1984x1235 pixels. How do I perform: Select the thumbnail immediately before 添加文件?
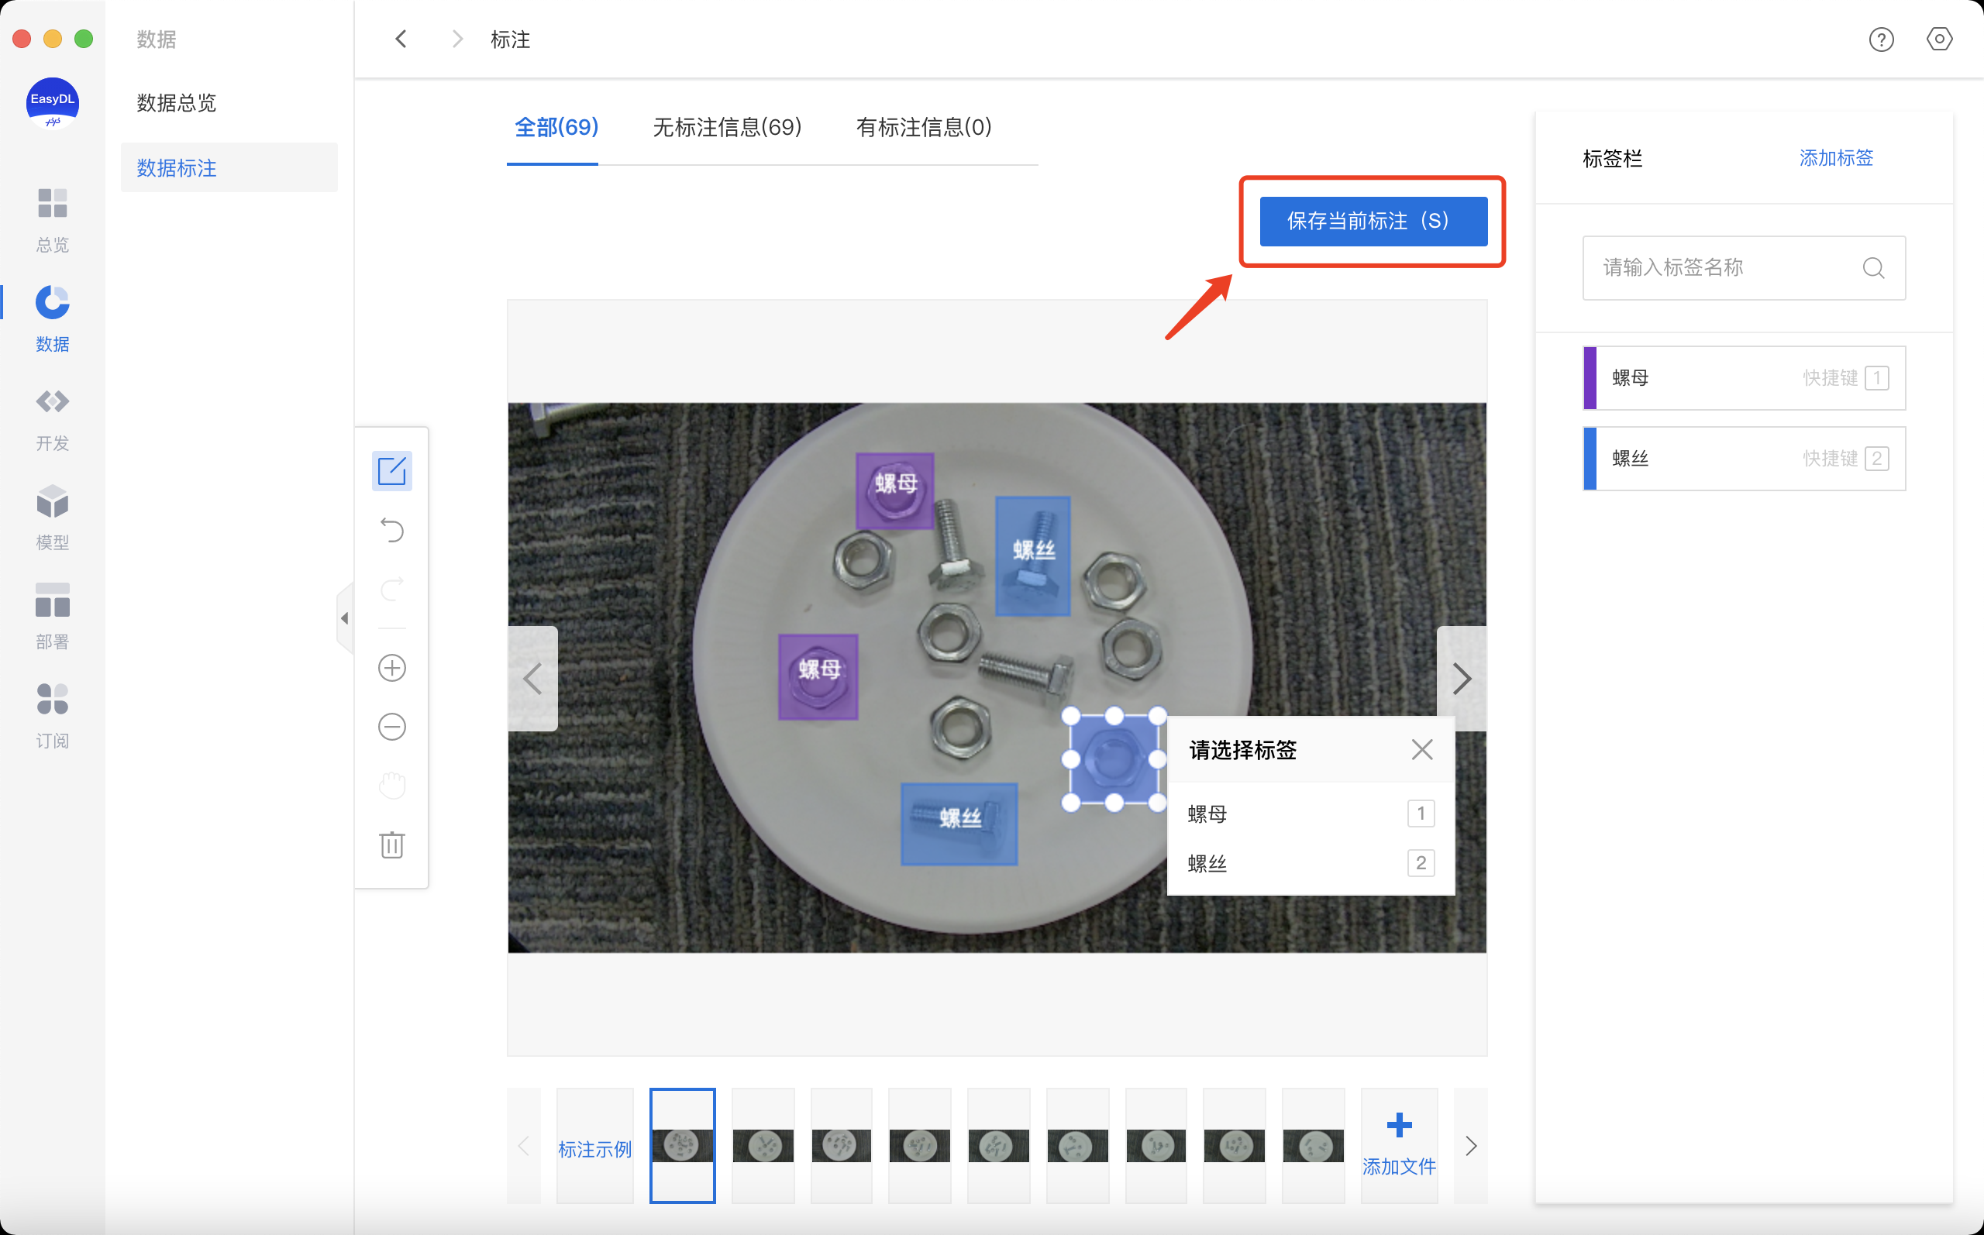click(1313, 1145)
